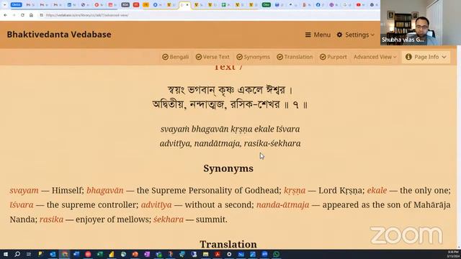Click the Synonyms section heading
The image size is (461, 259).
(x=228, y=168)
